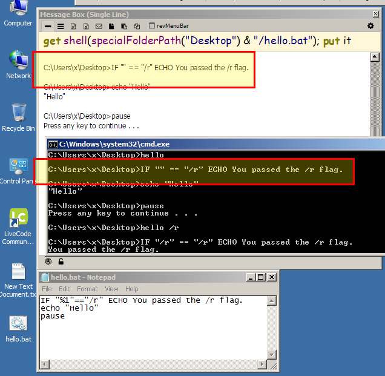Click the cmd.exe window title icon
Image resolution: width=385 pixels, height=376 pixels.
pyautogui.click(x=53, y=145)
